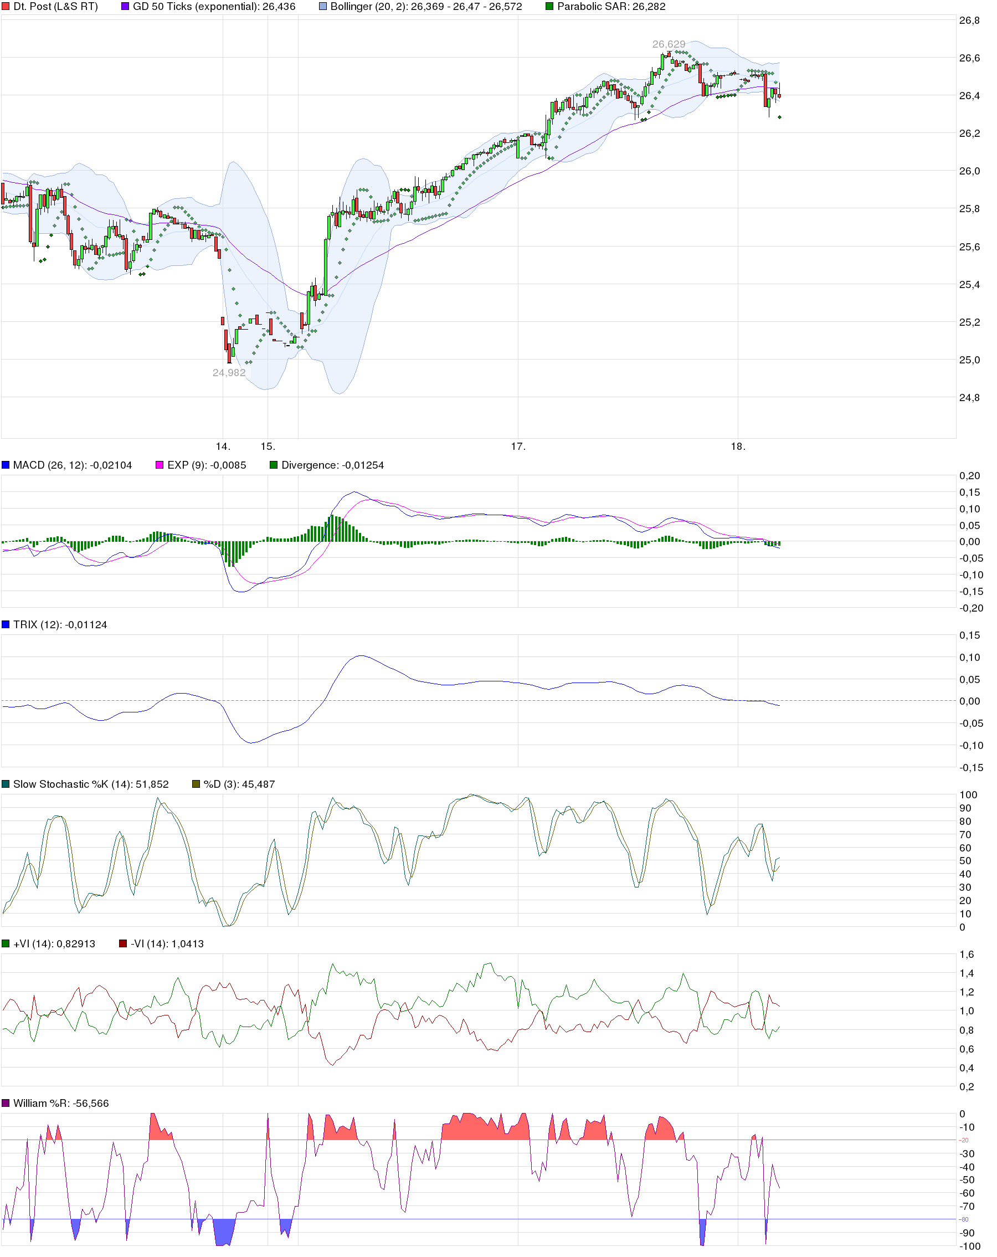
Task: Click the olive %D (3) legend swatch
Action: 196,784
